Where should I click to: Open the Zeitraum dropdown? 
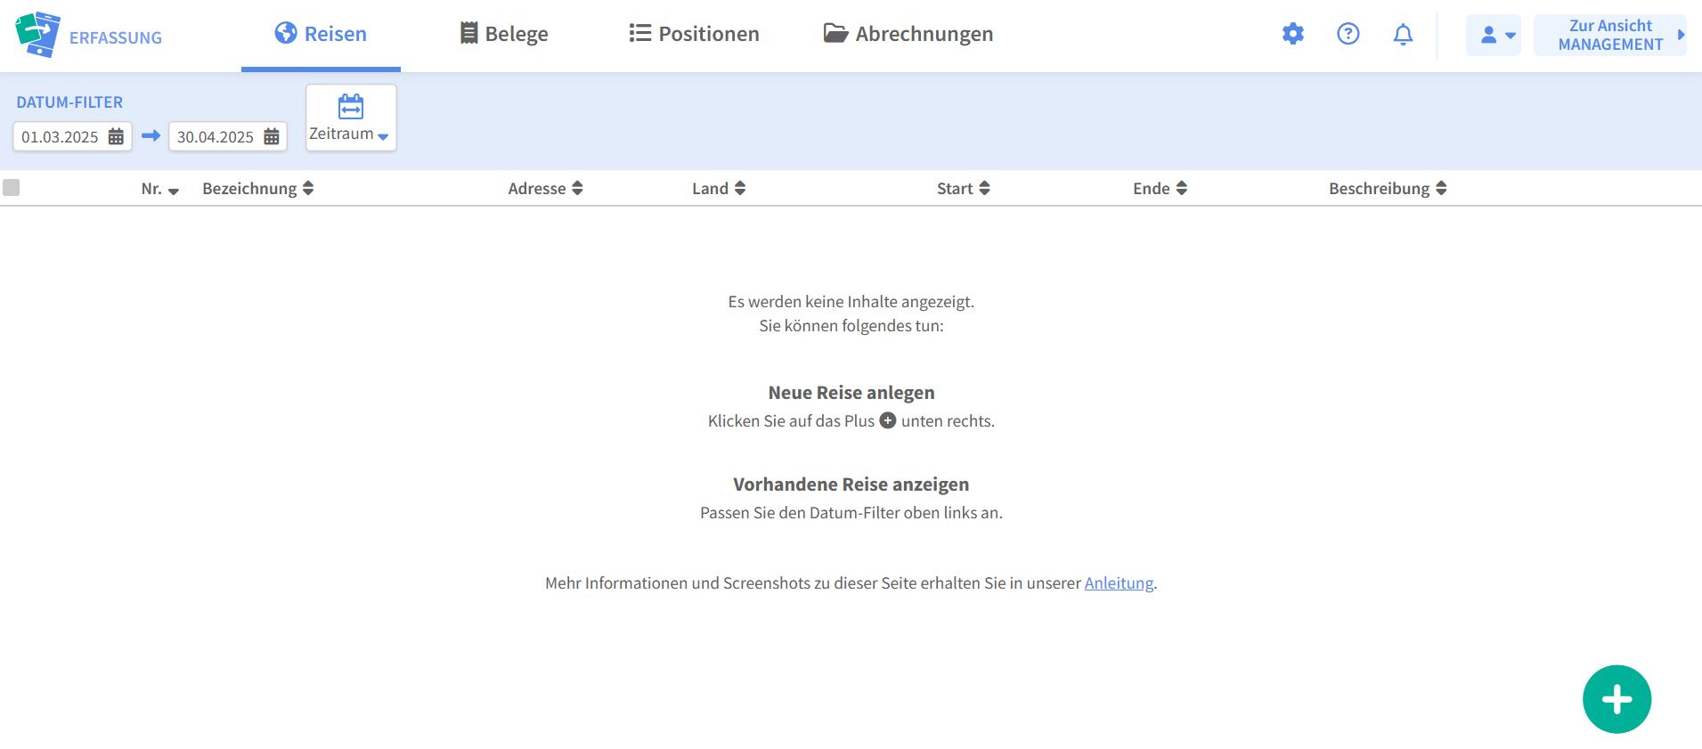[x=351, y=118]
